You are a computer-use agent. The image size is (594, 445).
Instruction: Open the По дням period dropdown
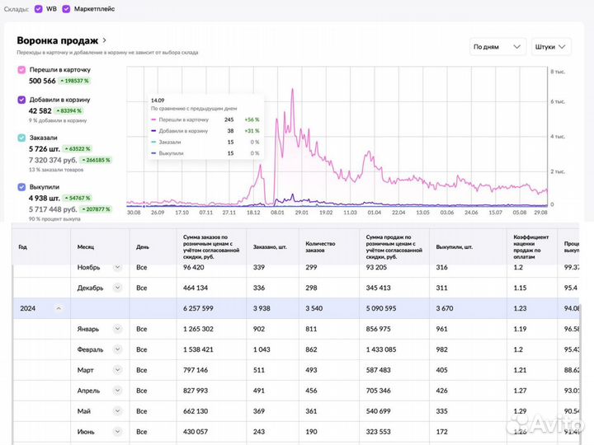[x=497, y=47]
